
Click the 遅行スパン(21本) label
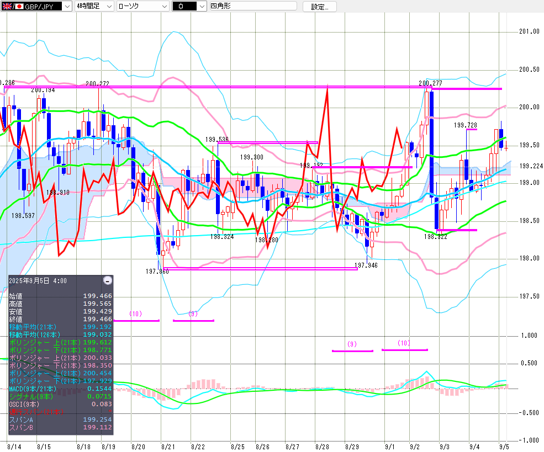point(36,412)
